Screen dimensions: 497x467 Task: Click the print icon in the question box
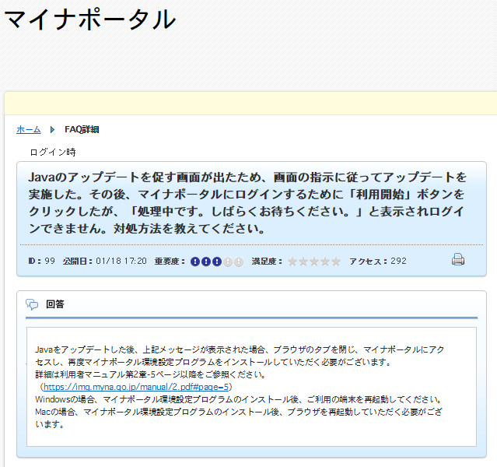(x=457, y=259)
